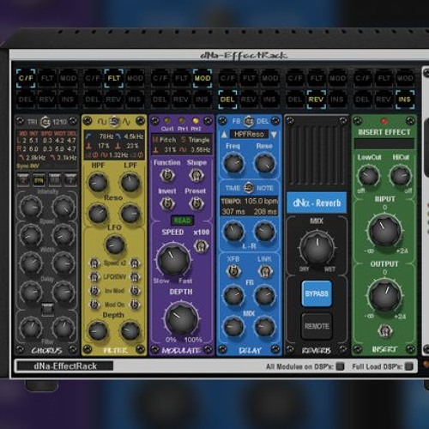Click the large DEPTH knob in Modulate
Viewport: 429px width, 429px height.
(181, 319)
